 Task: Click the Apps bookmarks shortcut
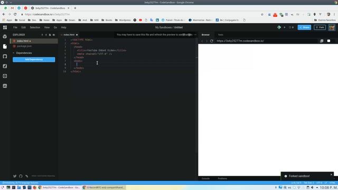pyautogui.click(x=7, y=20)
